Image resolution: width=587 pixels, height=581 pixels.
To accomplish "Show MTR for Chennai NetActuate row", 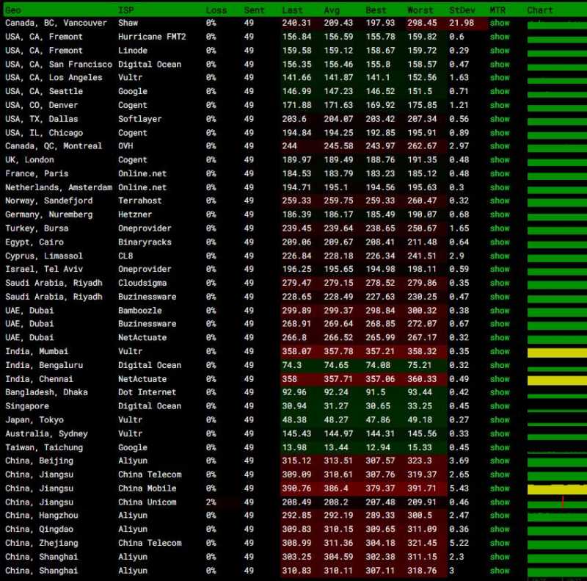I will point(500,379).
